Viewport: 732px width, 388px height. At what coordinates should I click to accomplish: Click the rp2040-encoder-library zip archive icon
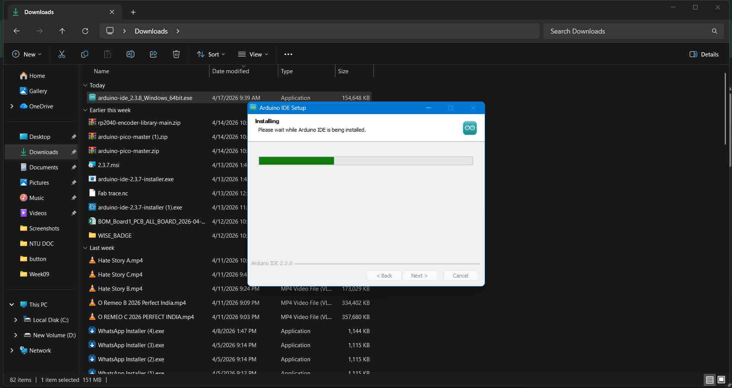pos(92,122)
